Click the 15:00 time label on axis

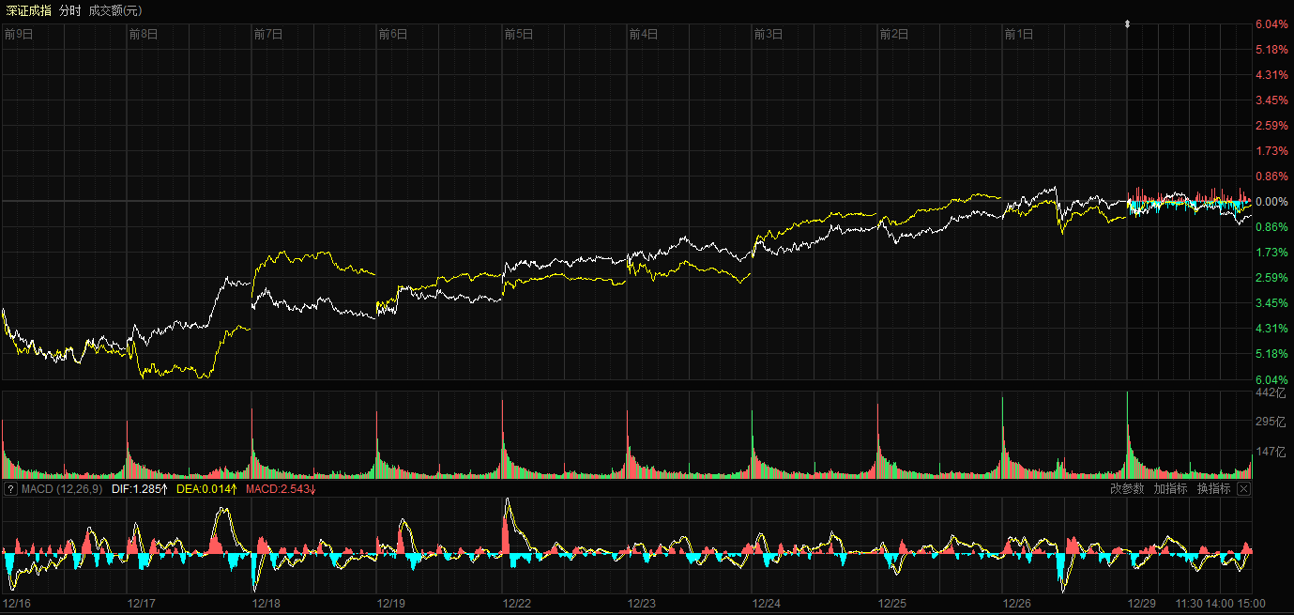[x=1251, y=604]
